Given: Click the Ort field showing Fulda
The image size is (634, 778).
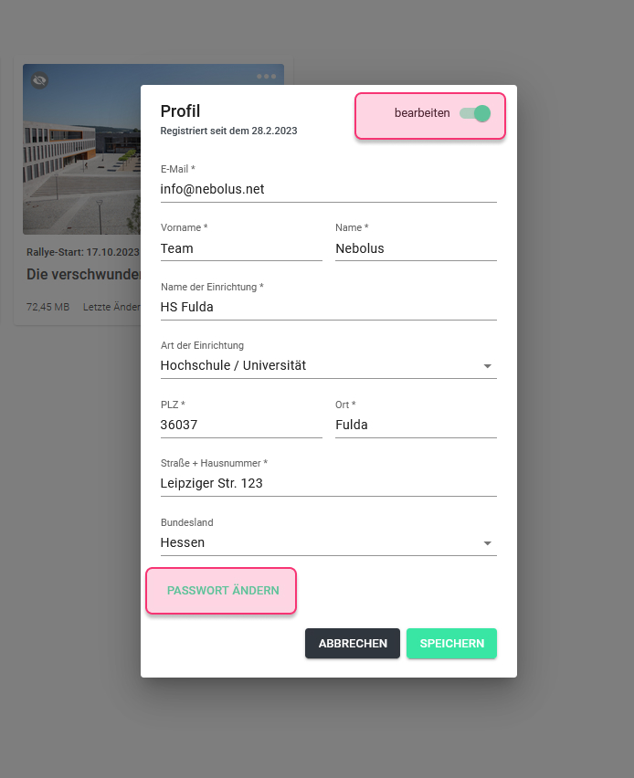Looking at the screenshot, I should tap(416, 426).
